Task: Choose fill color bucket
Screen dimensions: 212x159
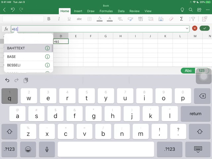Action: tap(100, 19)
